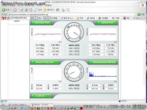The height and width of the screenshot is (110, 147).
Task: Go back with the green Back arrow
Action: pos(4,10)
